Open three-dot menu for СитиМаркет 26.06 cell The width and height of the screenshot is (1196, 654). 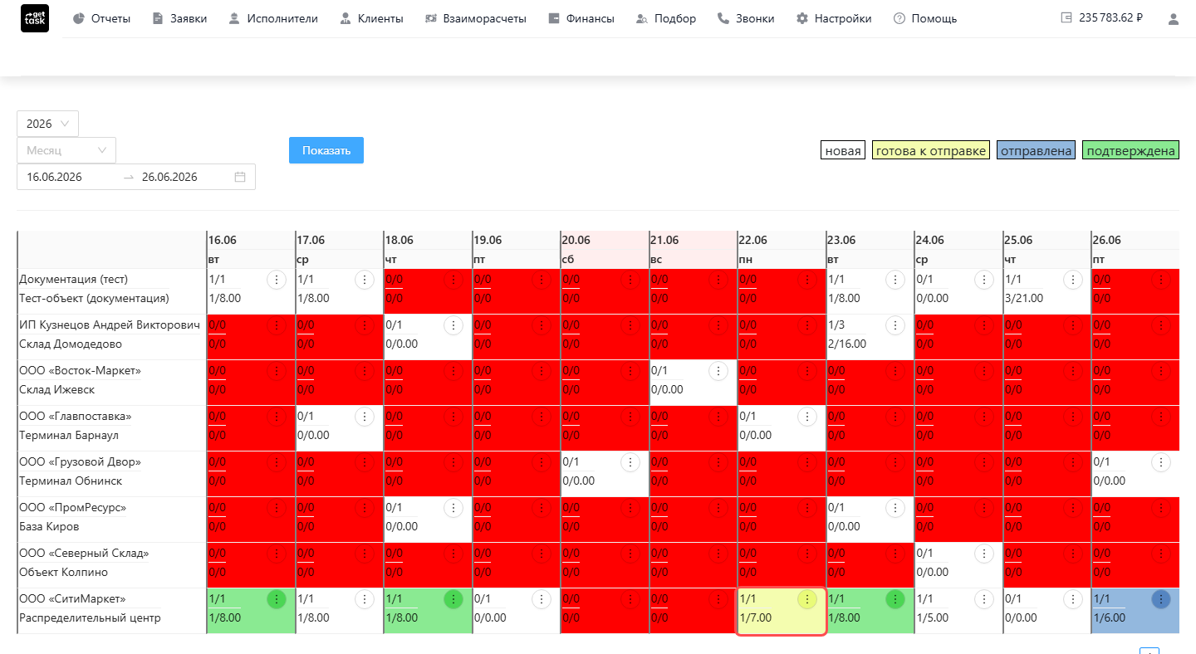[x=1161, y=599]
